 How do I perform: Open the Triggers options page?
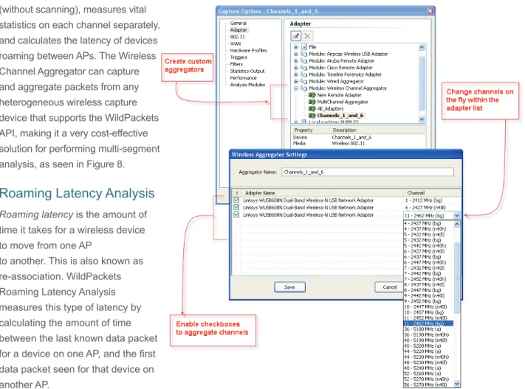pyautogui.click(x=239, y=57)
